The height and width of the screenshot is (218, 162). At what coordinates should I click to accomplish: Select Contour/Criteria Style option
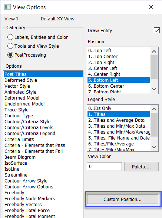[x=43, y=122]
